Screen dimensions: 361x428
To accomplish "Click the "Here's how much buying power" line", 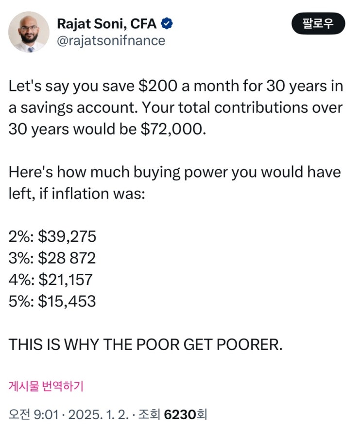I will point(175,172).
